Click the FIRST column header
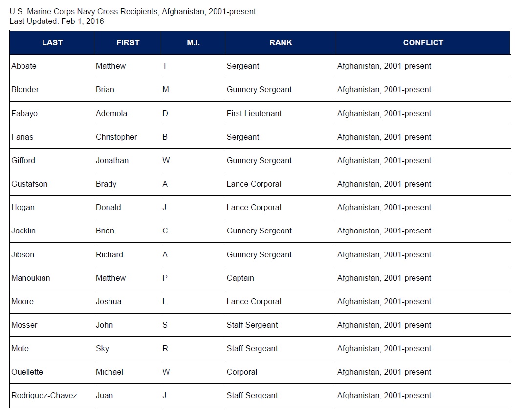The width and height of the screenshot is (522, 420). pos(128,42)
